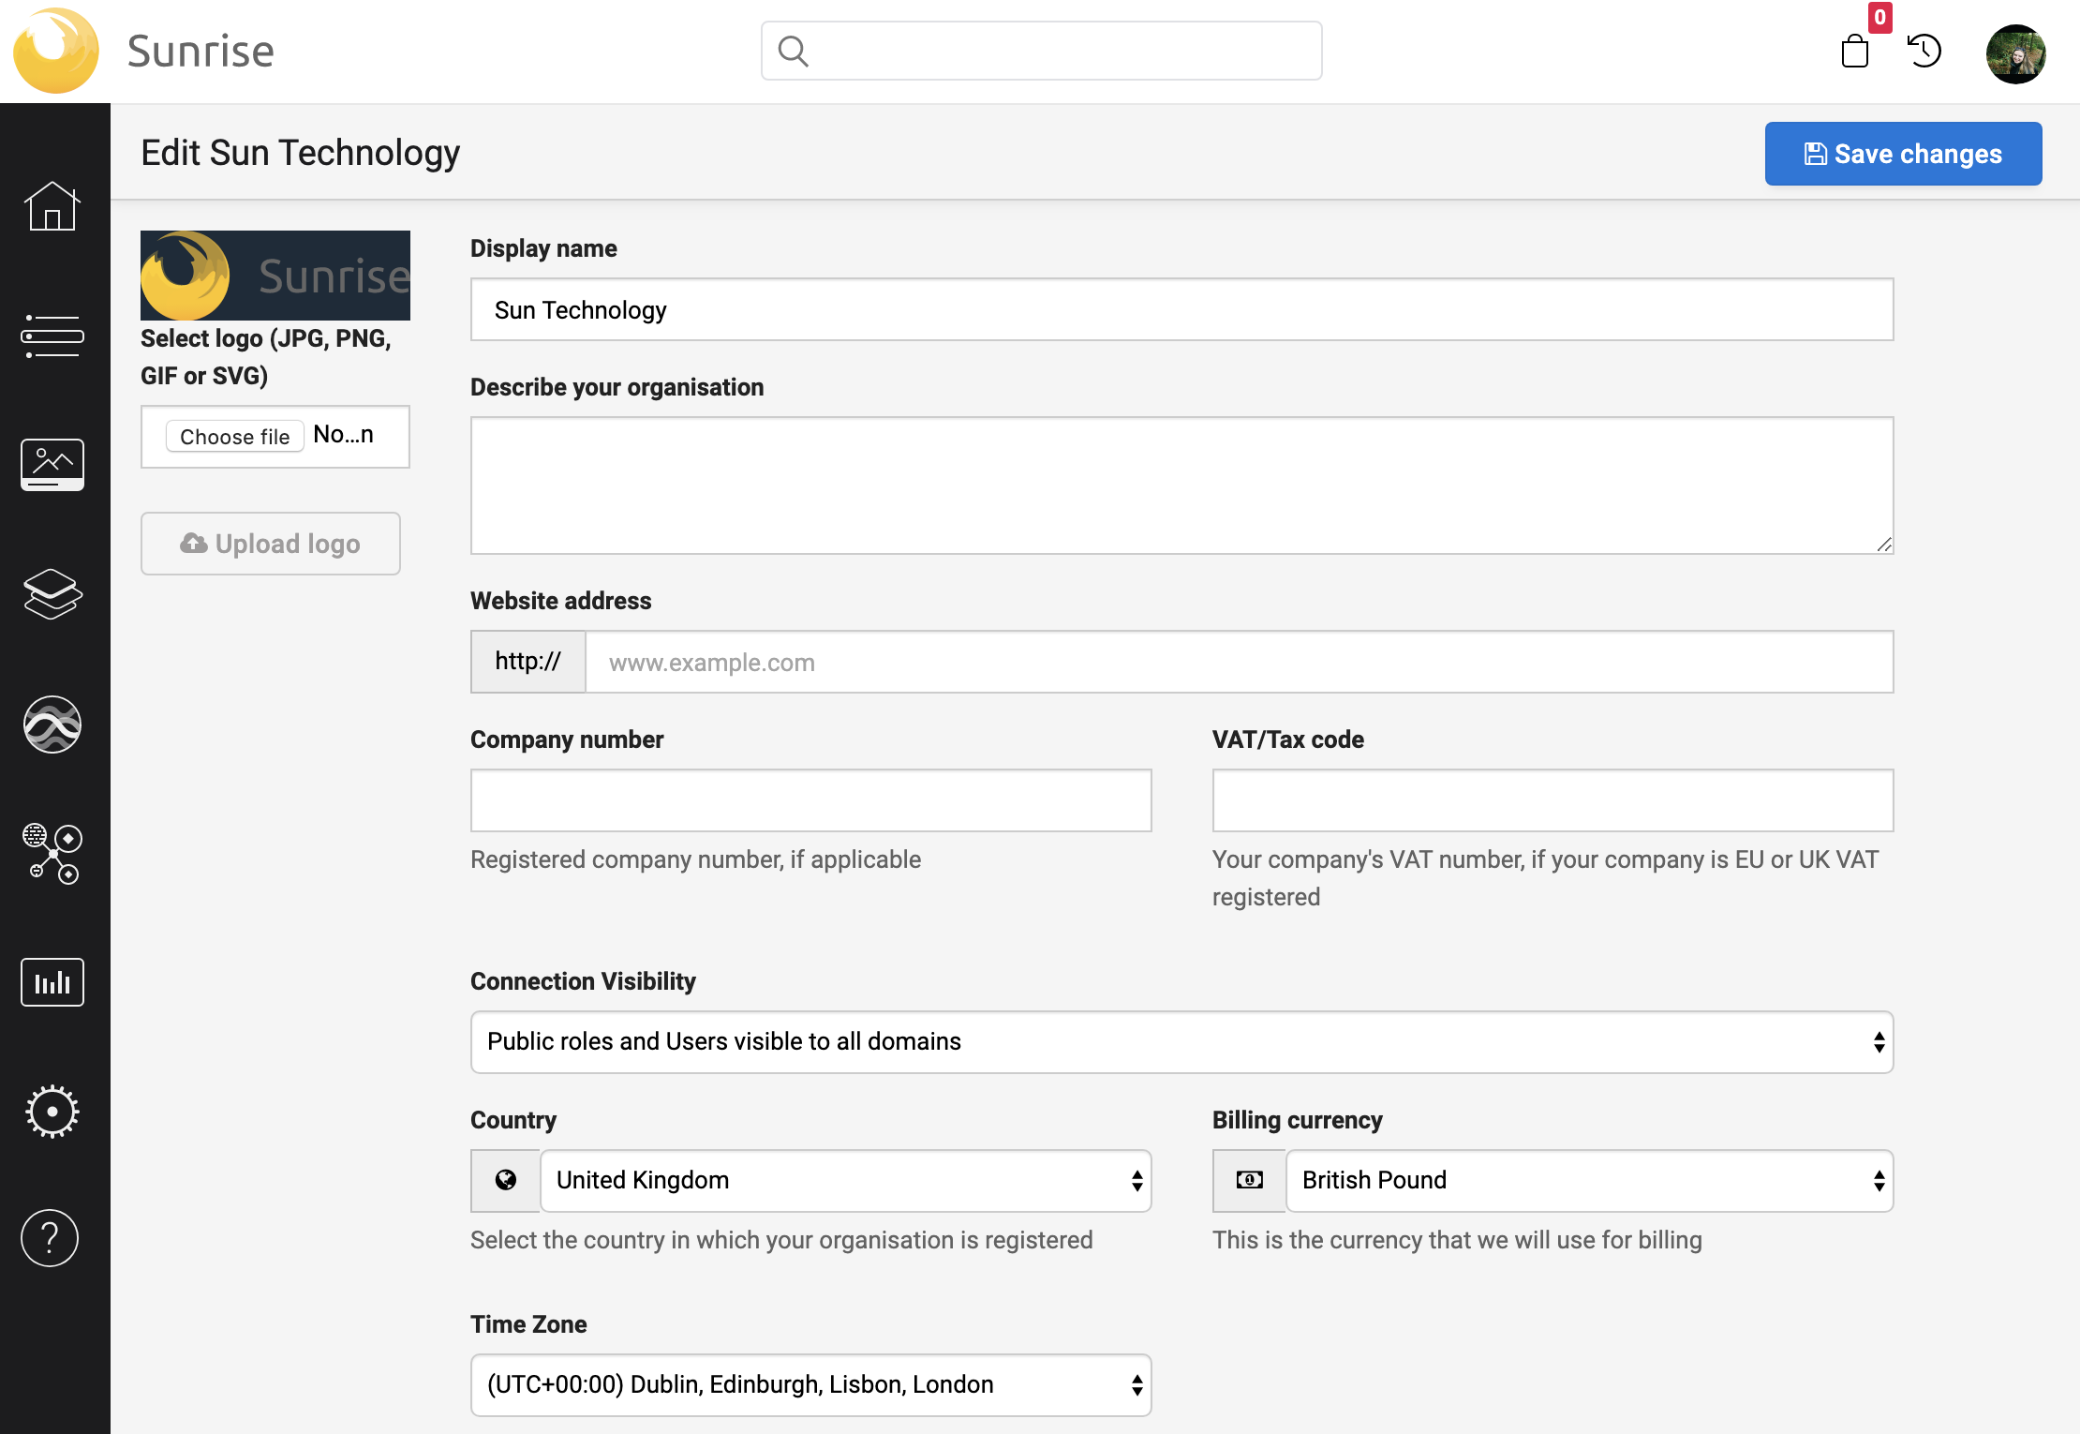Click the list lines sidebar icon
The width and height of the screenshot is (2080, 1434).
pyautogui.click(x=52, y=336)
